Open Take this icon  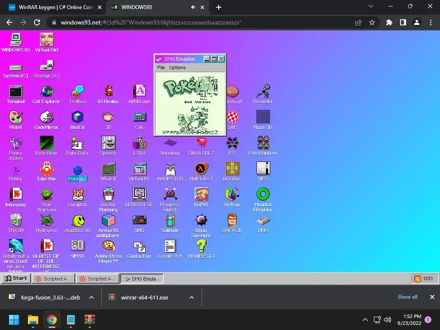click(x=46, y=172)
